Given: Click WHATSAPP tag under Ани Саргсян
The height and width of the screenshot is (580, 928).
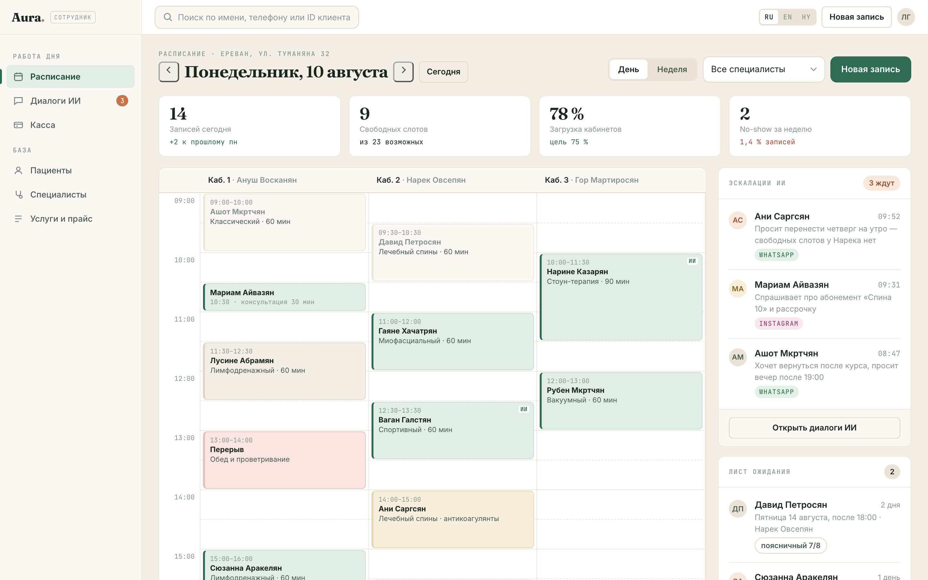Looking at the screenshot, I should tap(776, 255).
